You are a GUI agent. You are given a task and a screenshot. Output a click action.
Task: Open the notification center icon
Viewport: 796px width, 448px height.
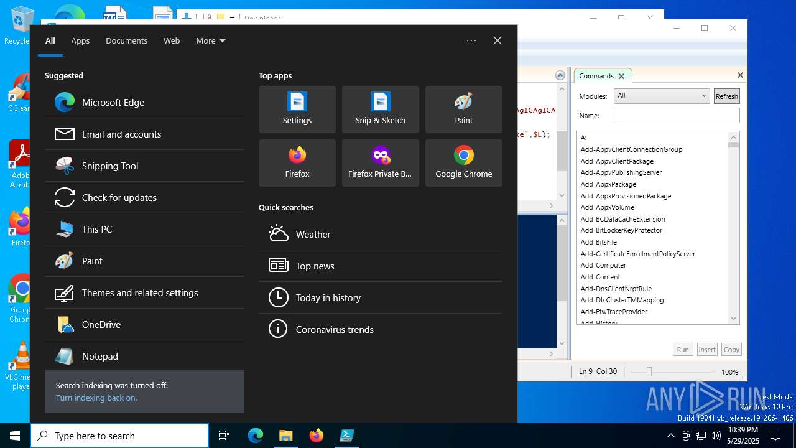775,436
